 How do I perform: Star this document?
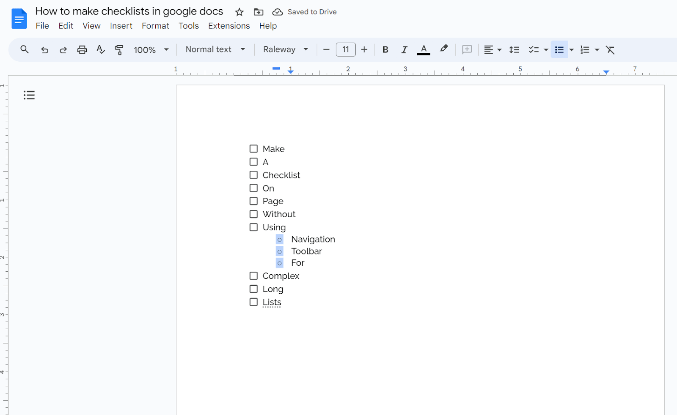[239, 12]
